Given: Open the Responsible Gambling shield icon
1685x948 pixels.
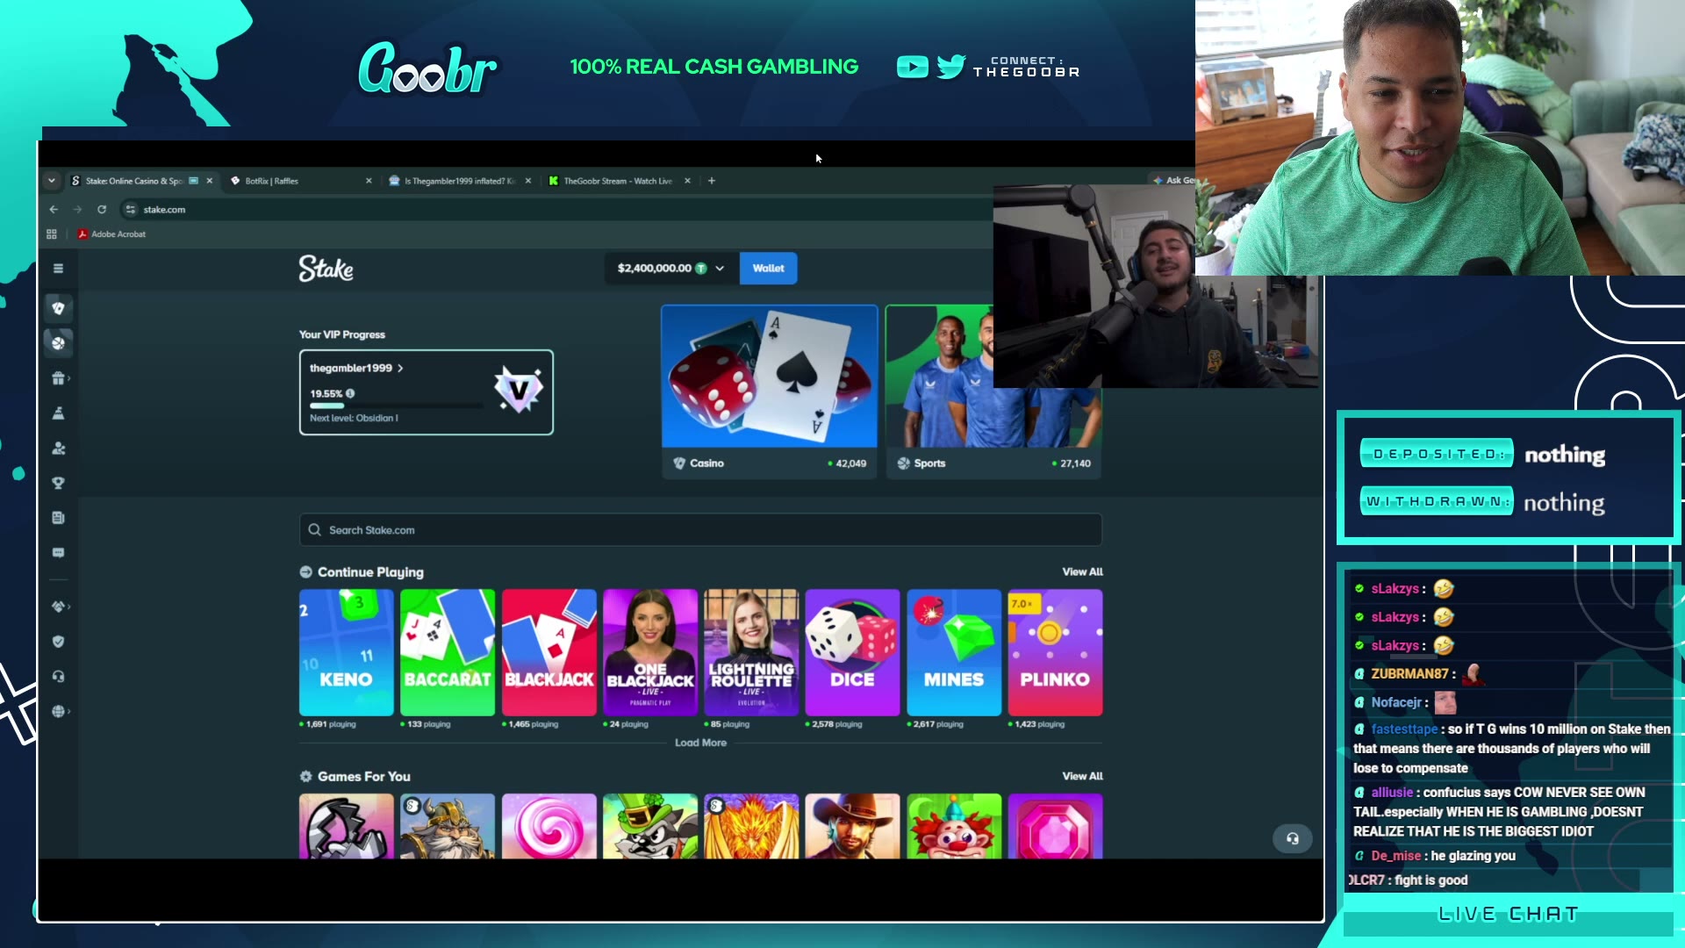Looking at the screenshot, I should (x=59, y=642).
